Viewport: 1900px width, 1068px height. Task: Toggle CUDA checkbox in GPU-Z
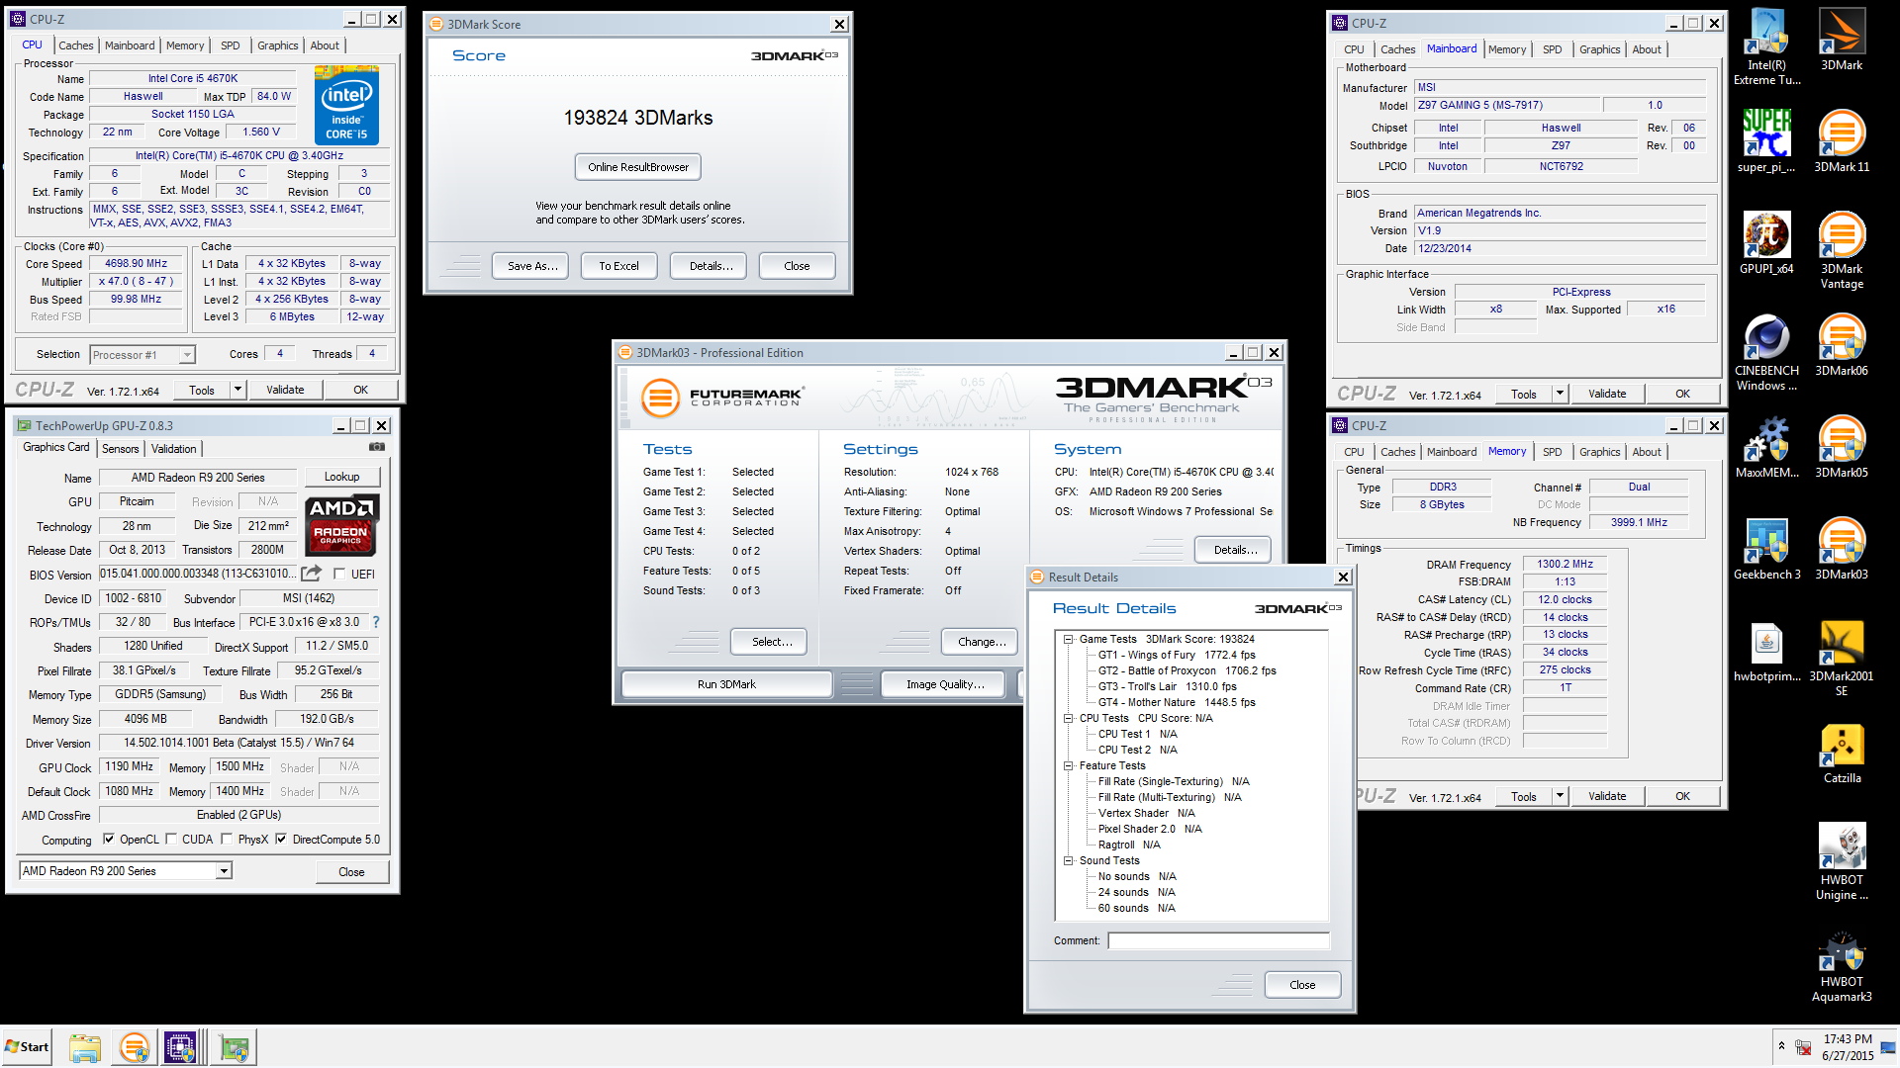click(x=171, y=840)
